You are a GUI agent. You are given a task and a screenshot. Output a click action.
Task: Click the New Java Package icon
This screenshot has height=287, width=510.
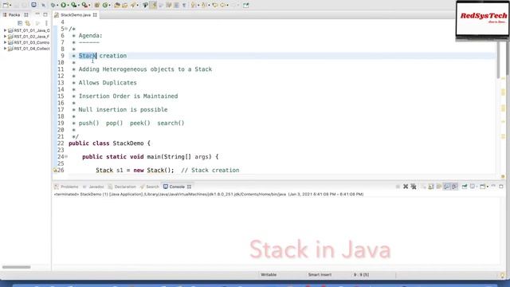click(96, 6)
